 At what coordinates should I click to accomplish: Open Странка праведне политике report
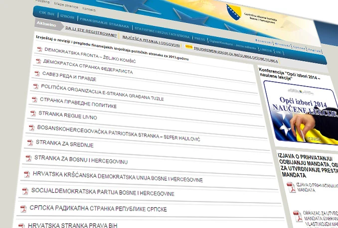click(x=78, y=103)
